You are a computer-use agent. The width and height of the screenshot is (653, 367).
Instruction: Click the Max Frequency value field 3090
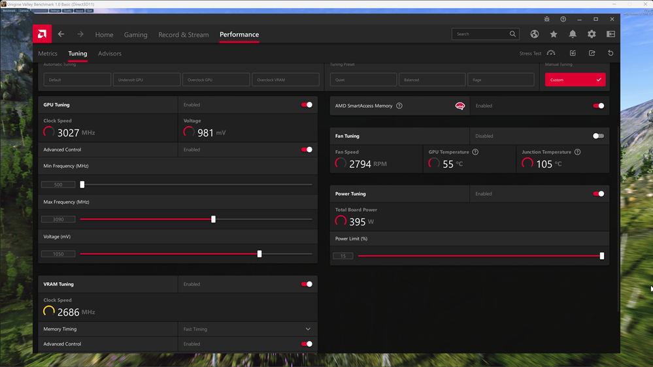(x=58, y=219)
